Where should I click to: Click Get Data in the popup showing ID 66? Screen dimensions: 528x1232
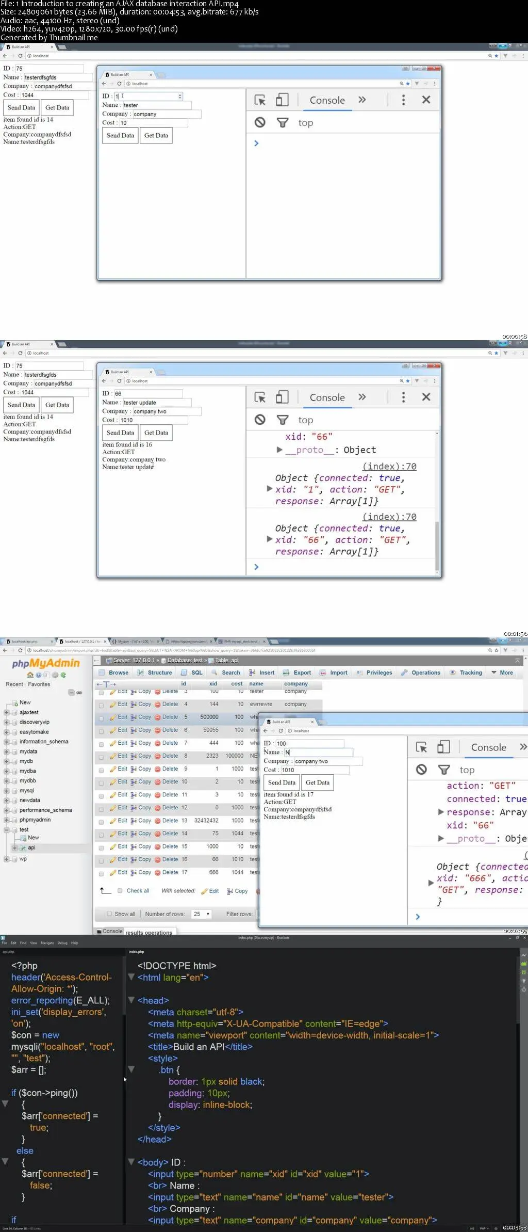tap(156, 433)
